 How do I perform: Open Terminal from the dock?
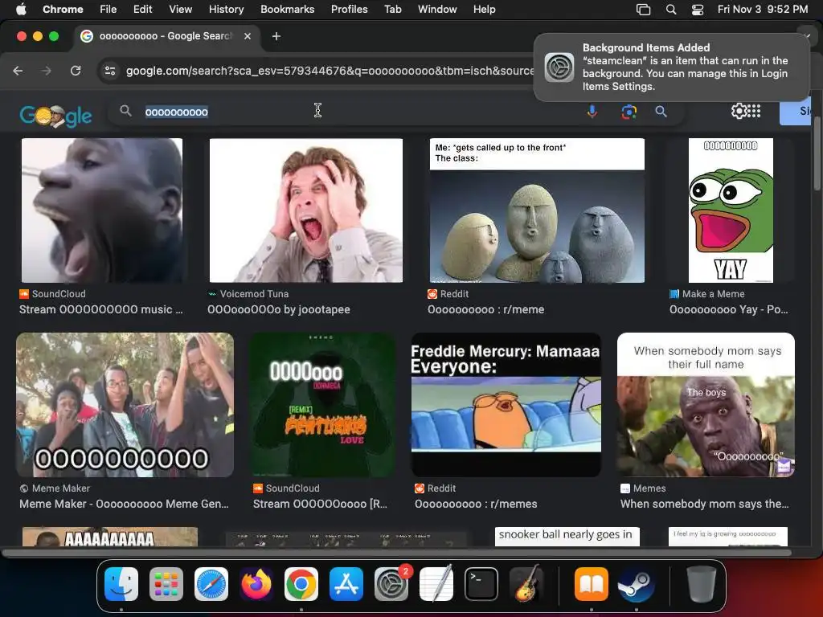(x=481, y=584)
